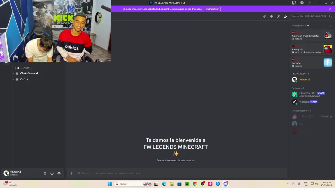
Task: Expand the Actividad section arrow
Action: (x=331, y=26)
